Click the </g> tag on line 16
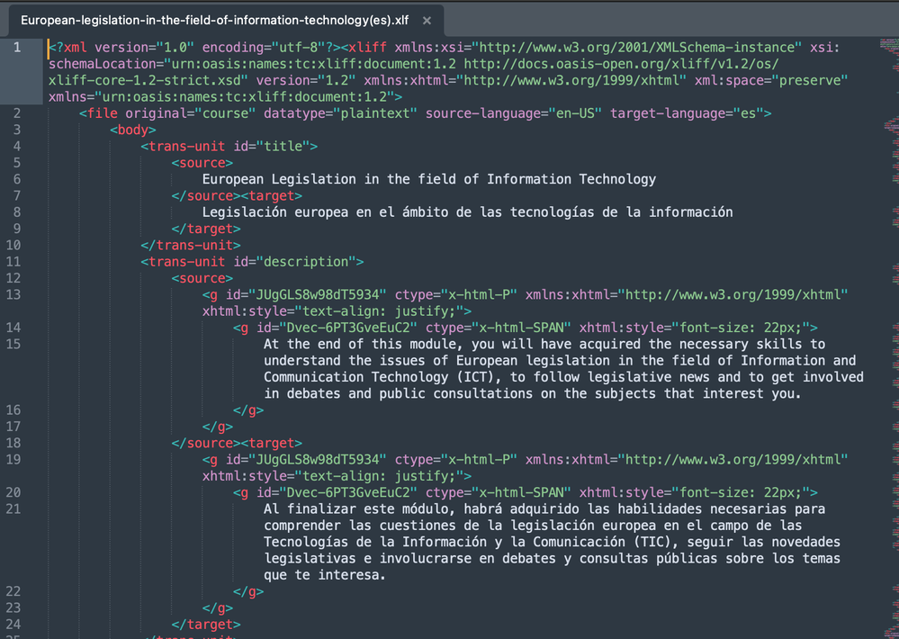The image size is (899, 639). (x=248, y=410)
